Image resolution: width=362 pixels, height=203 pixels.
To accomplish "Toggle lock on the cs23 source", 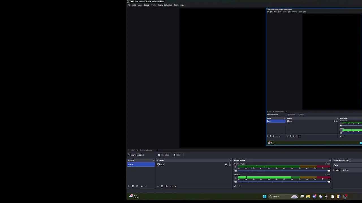I will [230, 164].
